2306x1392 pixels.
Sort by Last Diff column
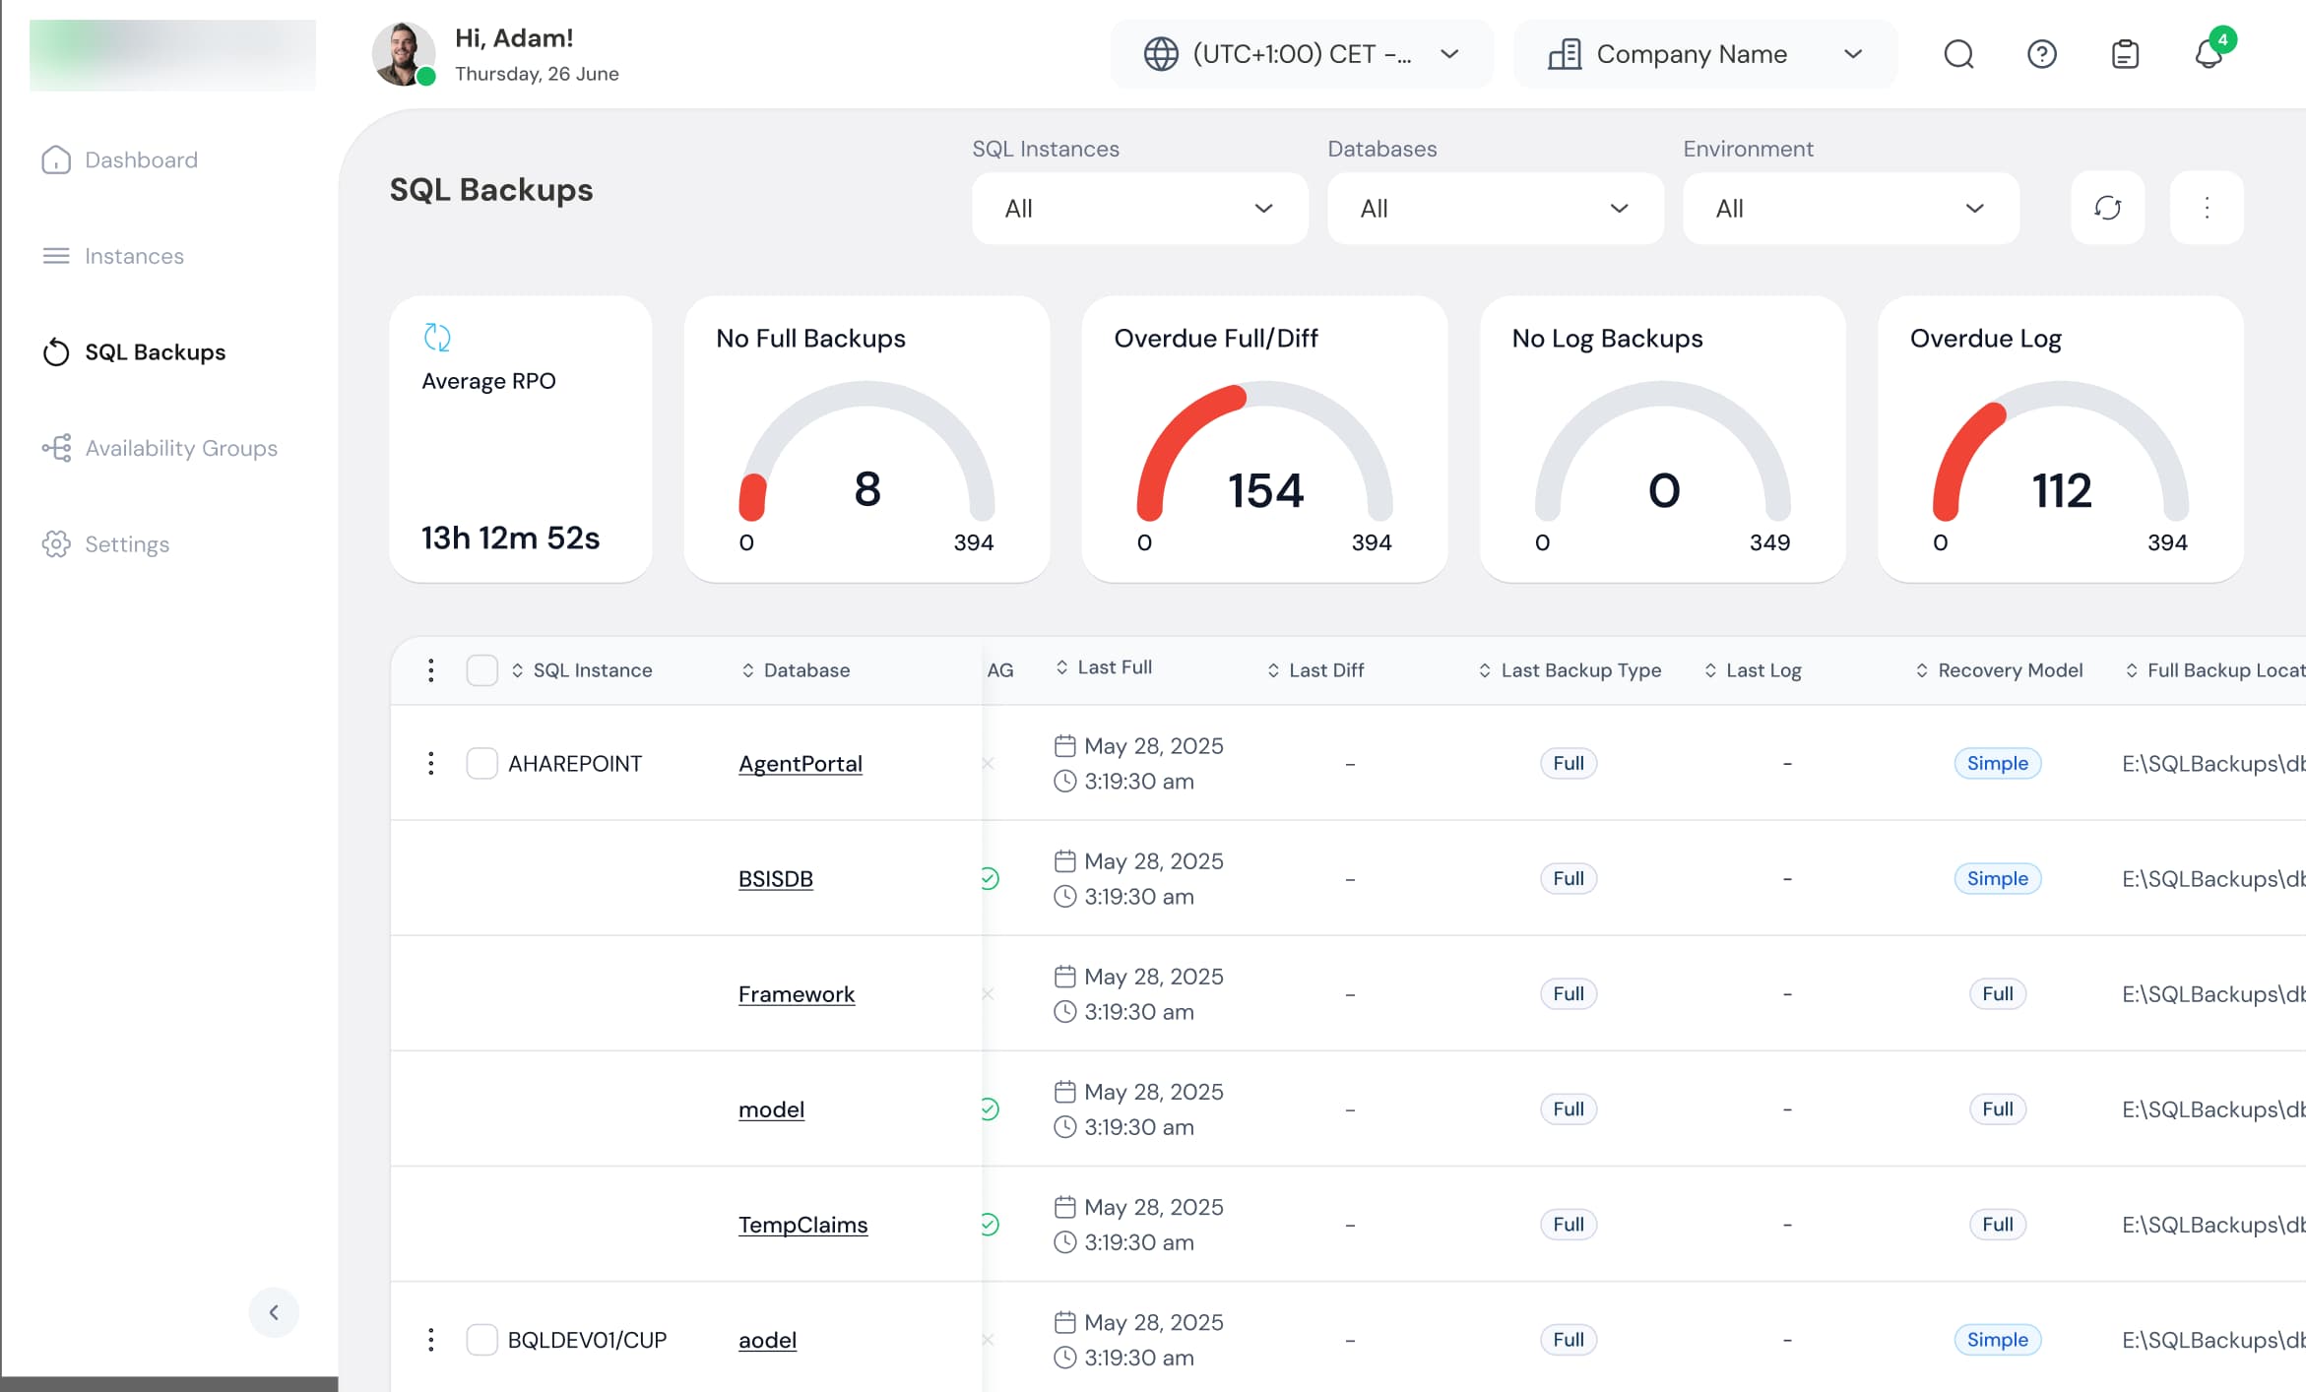click(1315, 670)
